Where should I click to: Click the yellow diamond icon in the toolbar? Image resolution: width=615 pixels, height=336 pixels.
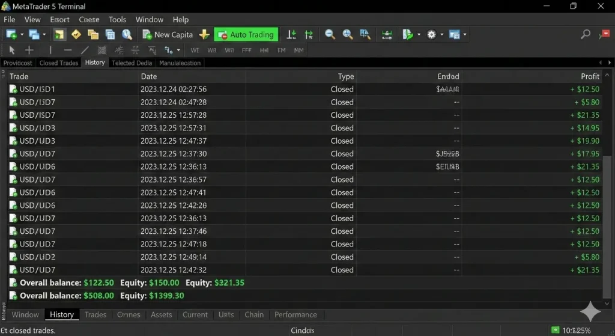76,34
